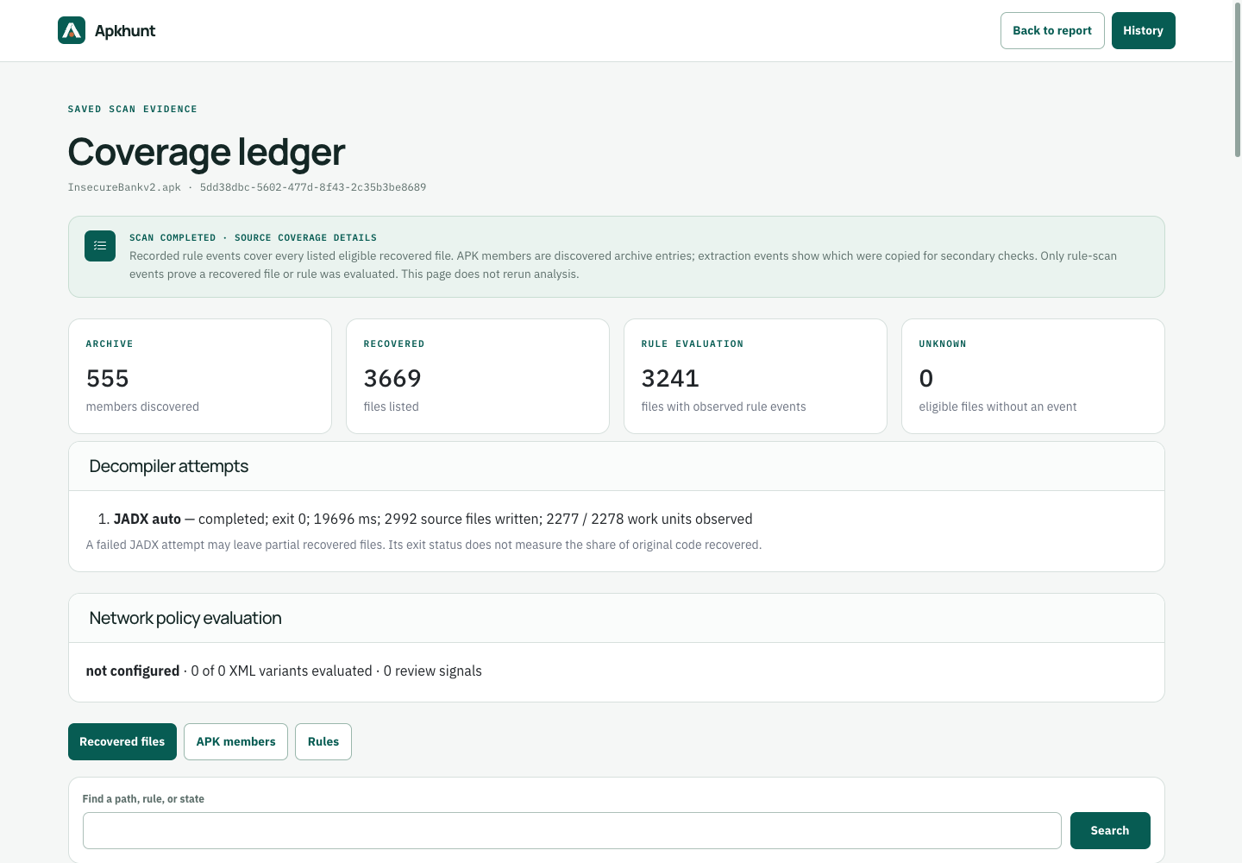Viewport: 1242px width, 863px height.
Task: Click the list icon in scan completed banner
Action: click(x=100, y=246)
